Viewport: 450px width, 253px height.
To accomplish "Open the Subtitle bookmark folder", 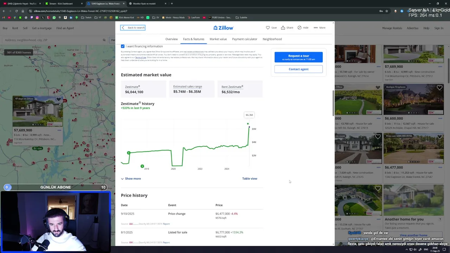I will coord(241,18).
